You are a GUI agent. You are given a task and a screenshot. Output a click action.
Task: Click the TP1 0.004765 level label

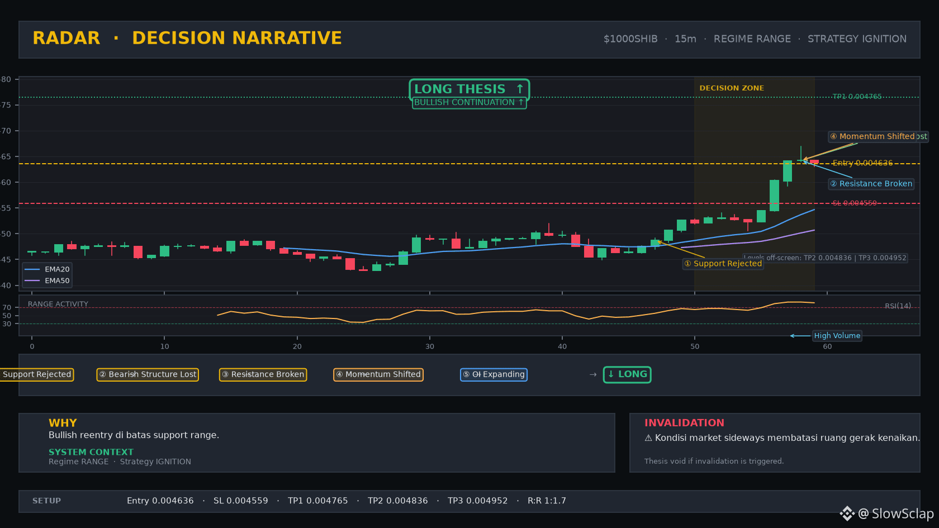[x=857, y=97]
